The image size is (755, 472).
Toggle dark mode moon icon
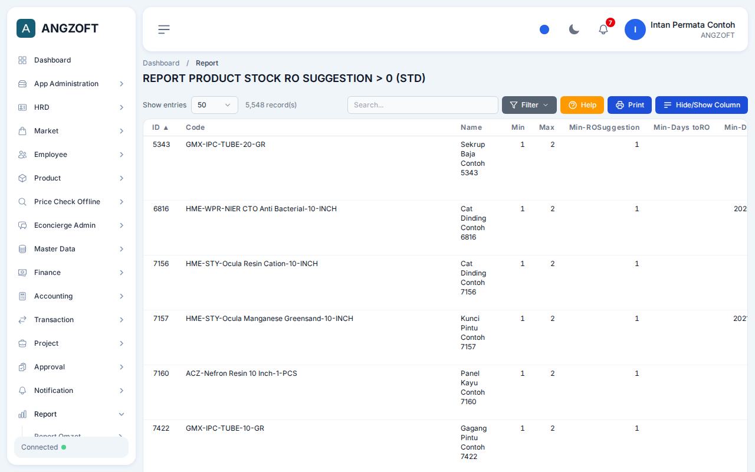tap(574, 29)
